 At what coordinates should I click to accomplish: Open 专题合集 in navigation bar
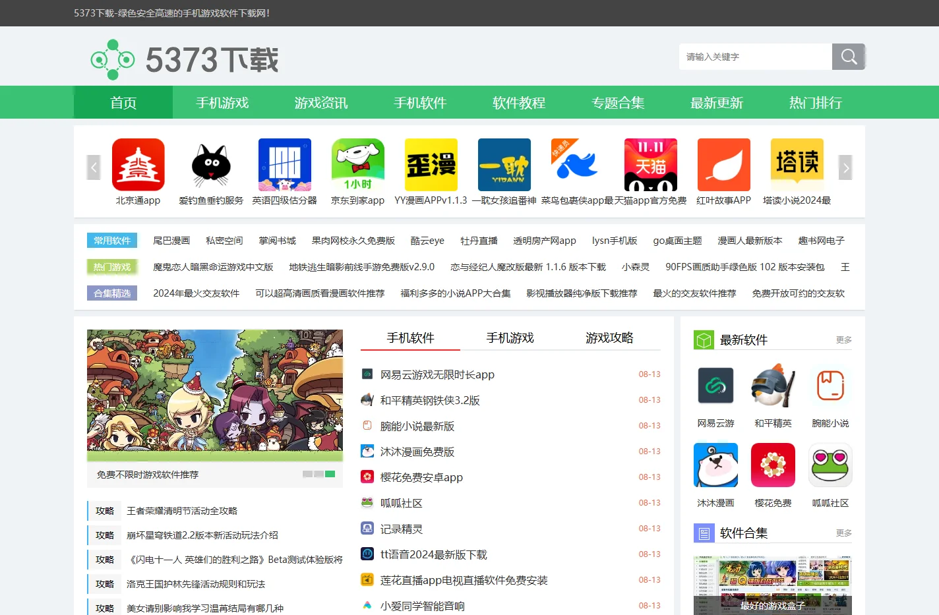[x=618, y=102]
